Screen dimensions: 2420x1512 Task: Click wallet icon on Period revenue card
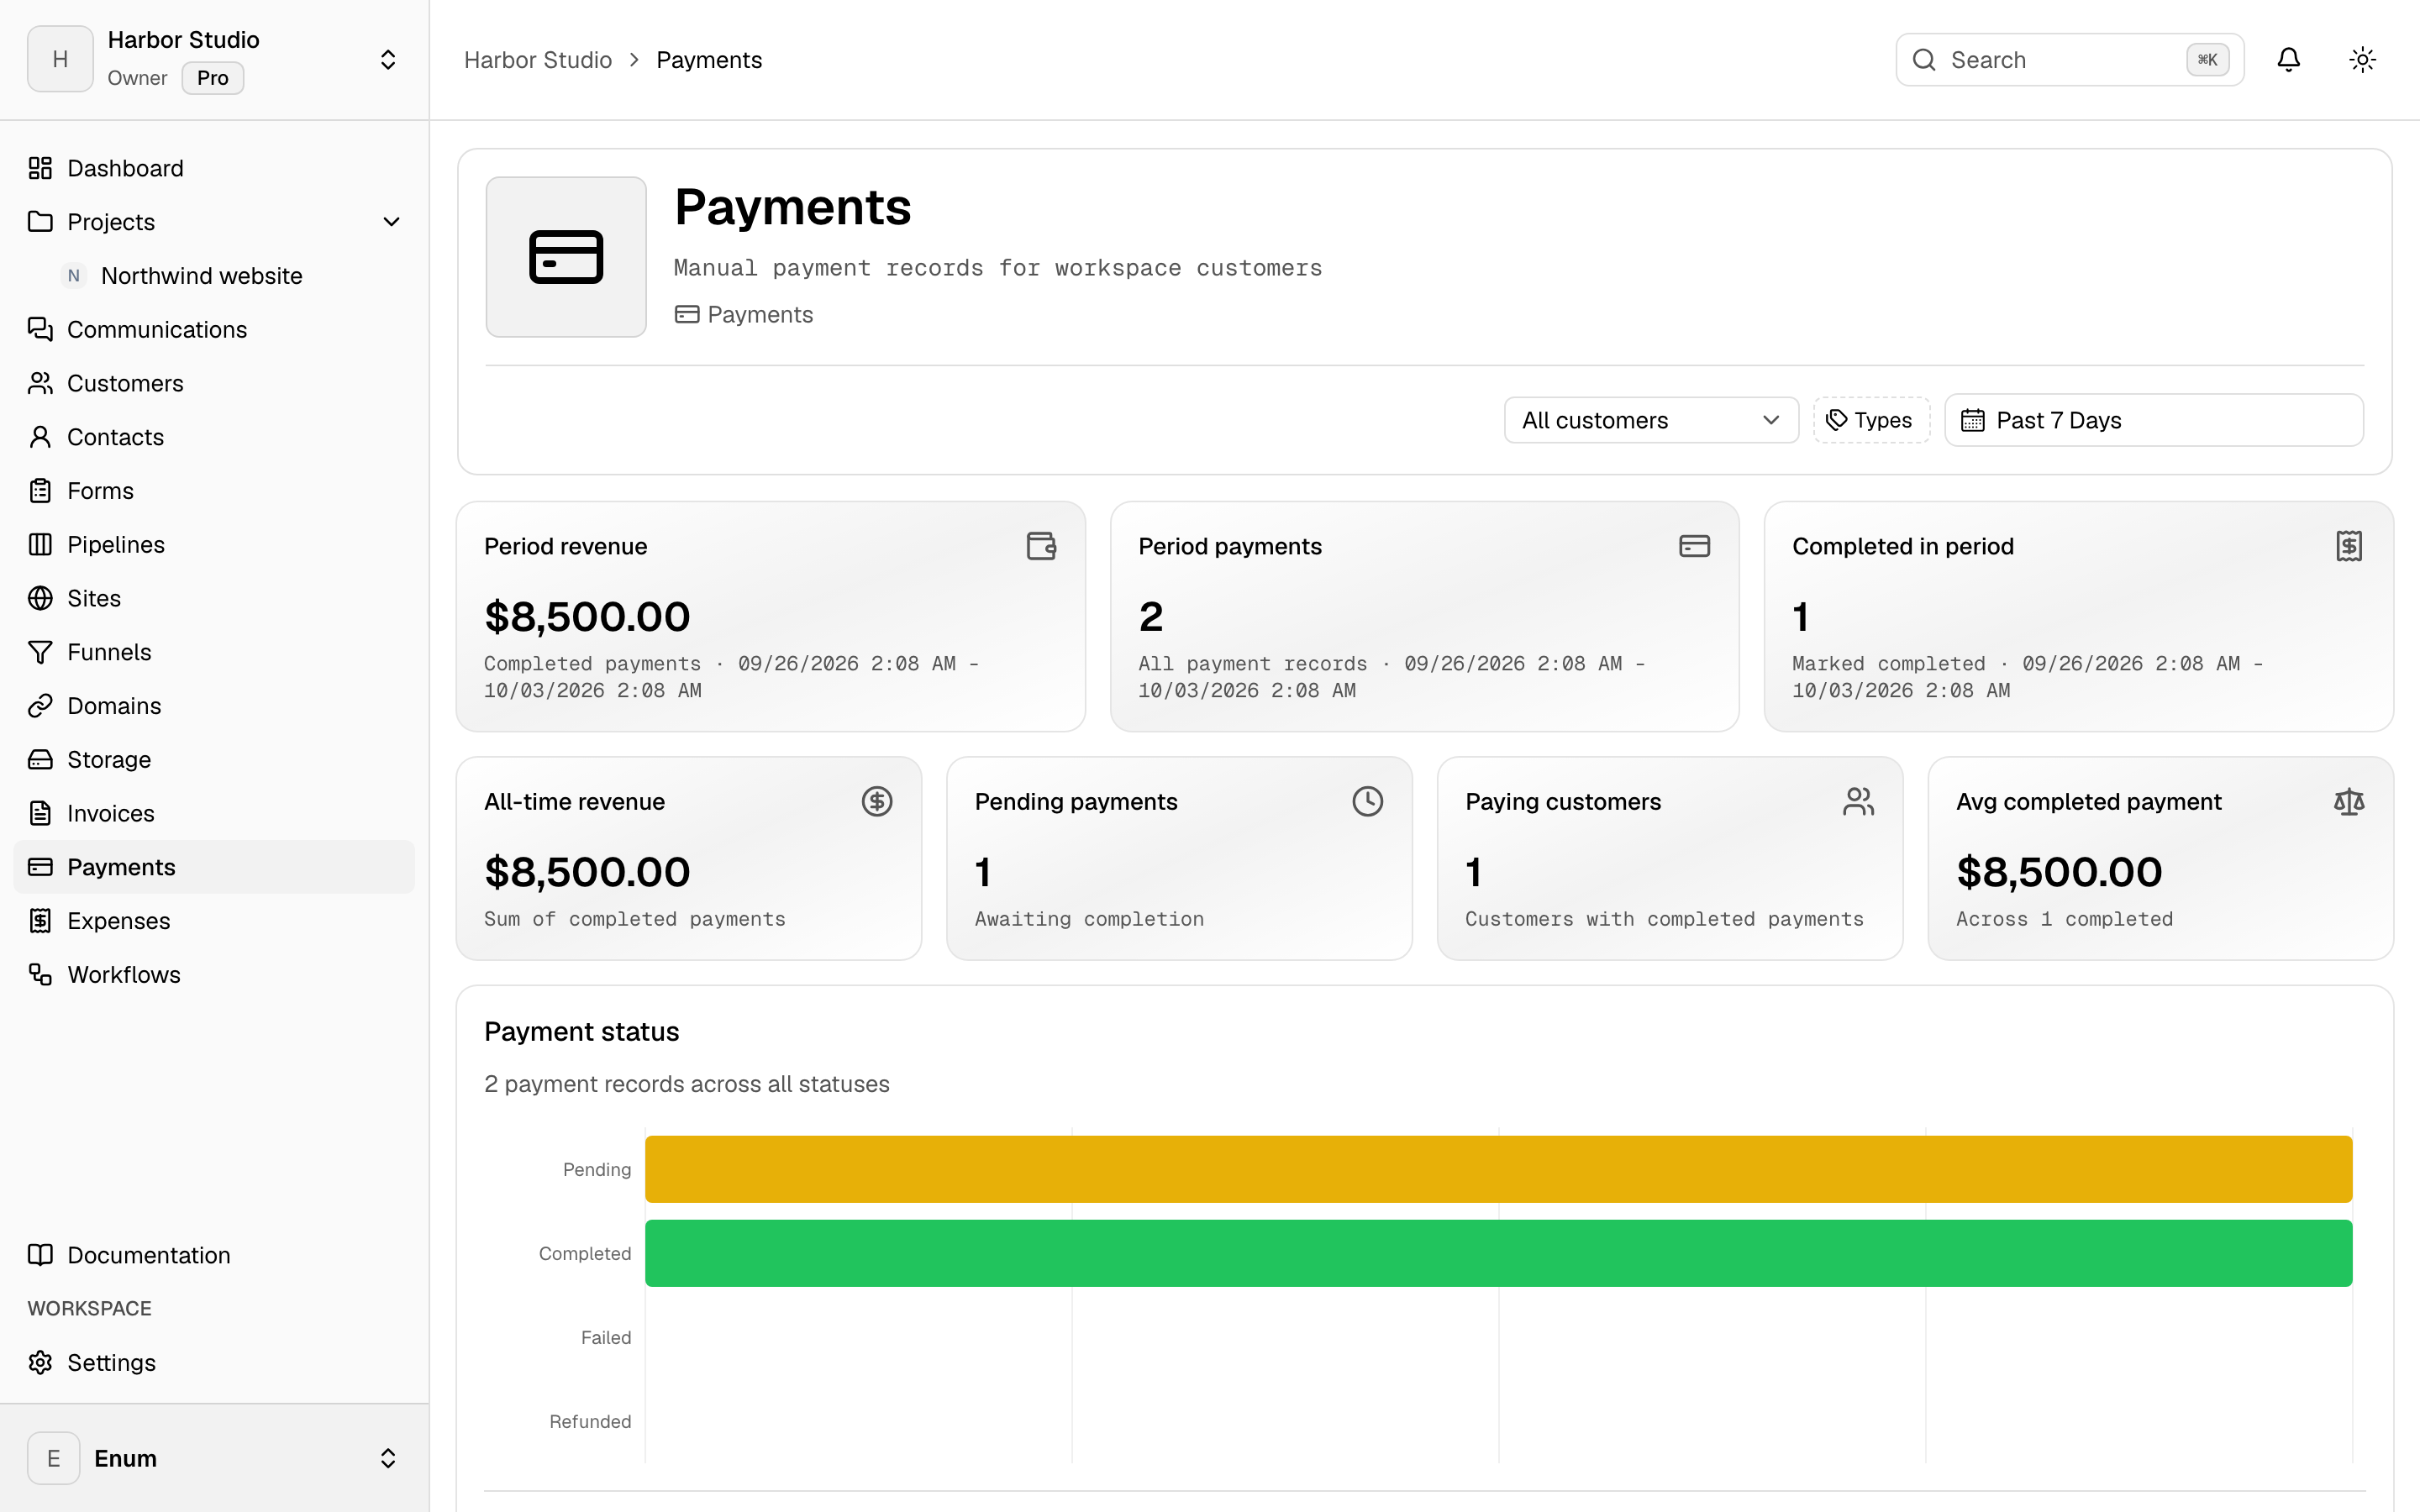coord(1041,546)
